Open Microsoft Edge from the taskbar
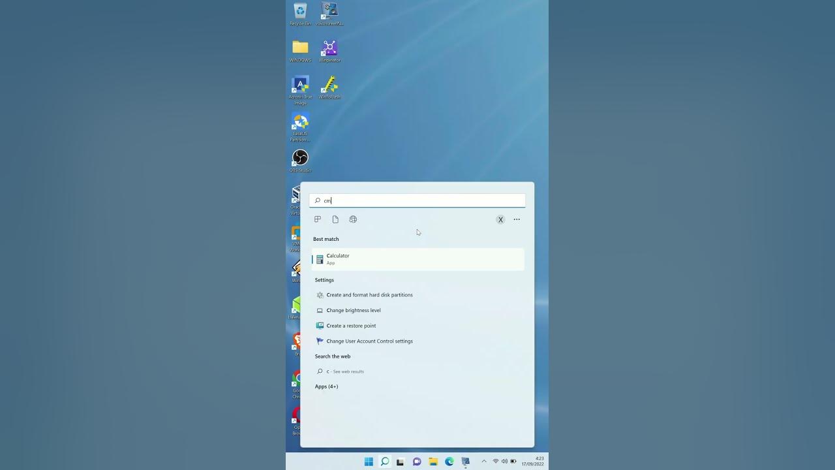Screen dimensions: 835x470 coord(449,462)
